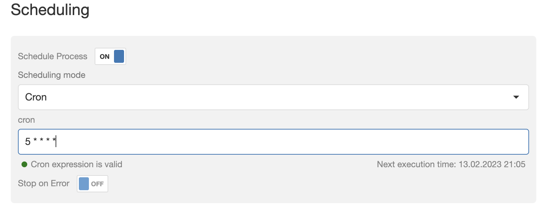
Task: Click the "Stop on Error" label
Action: [44, 183]
